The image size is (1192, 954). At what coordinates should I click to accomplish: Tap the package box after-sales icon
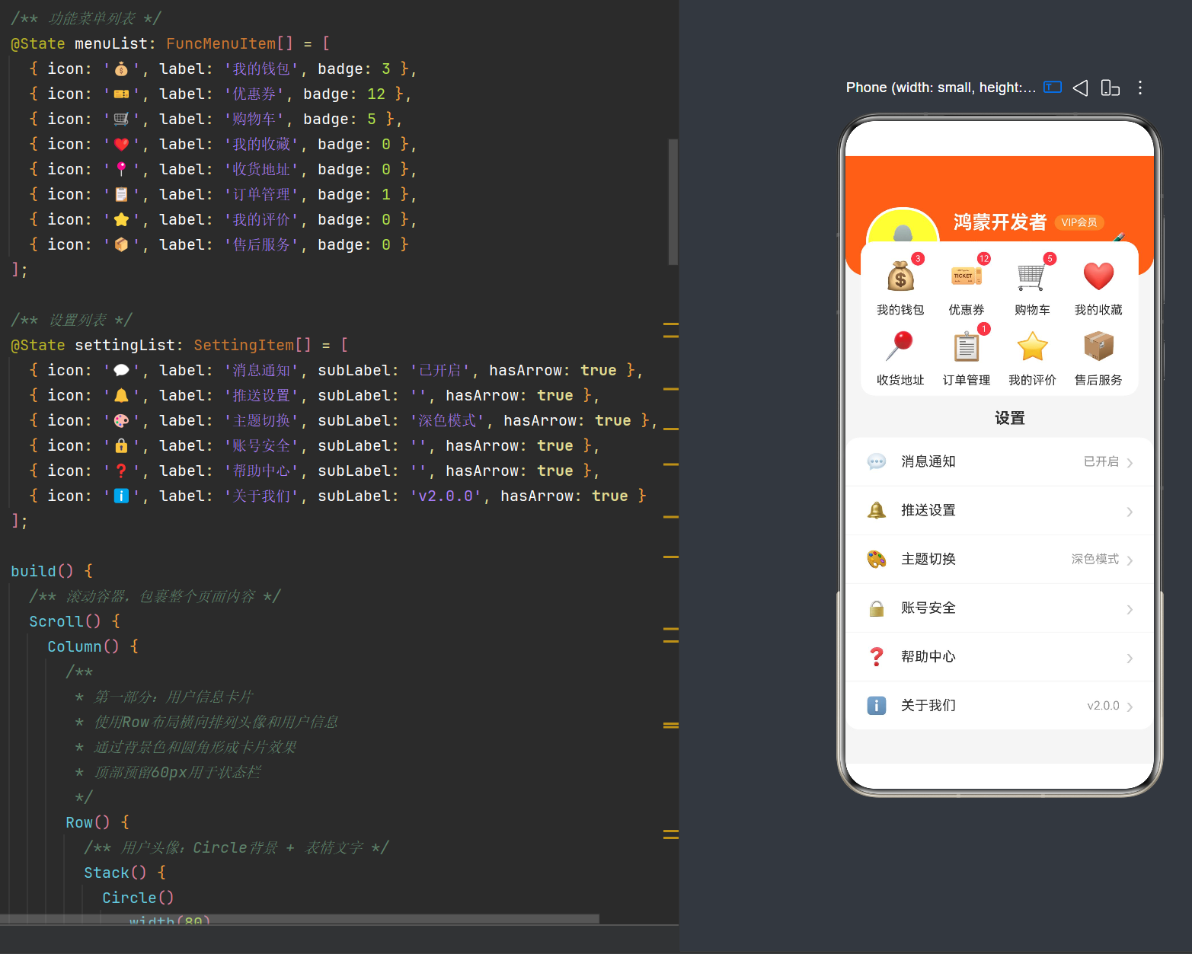click(x=1098, y=346)
